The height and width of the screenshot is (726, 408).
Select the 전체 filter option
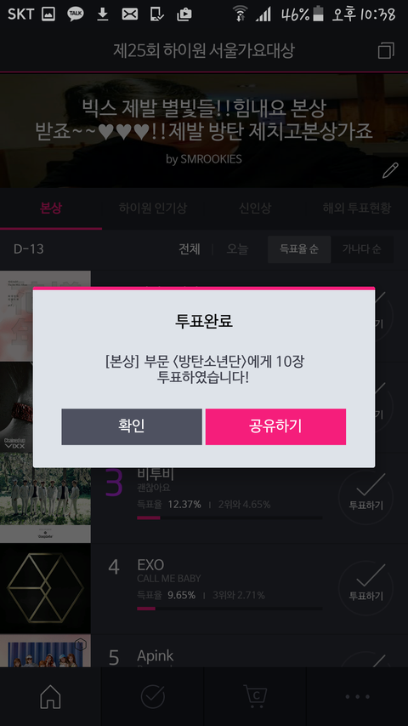click(x=190, y=249)
